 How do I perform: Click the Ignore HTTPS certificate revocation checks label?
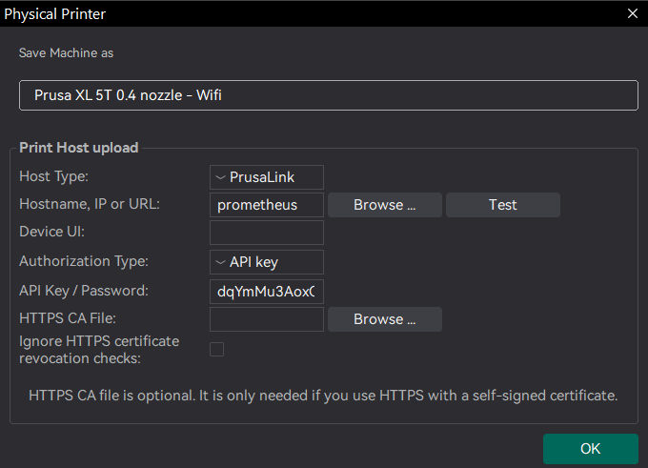coord(99,349)
